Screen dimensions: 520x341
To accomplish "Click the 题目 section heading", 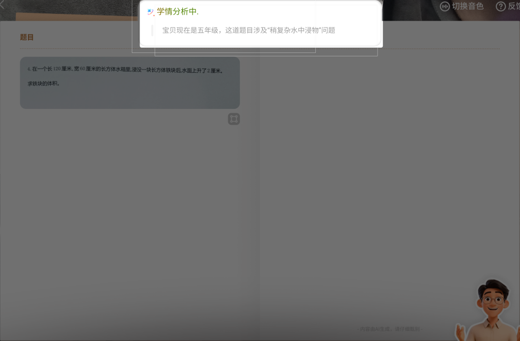I will [27, 37].
